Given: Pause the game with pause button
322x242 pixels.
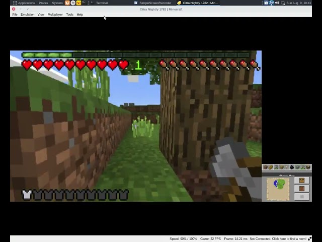Looking at the screenshot, I should coord(302,197).
